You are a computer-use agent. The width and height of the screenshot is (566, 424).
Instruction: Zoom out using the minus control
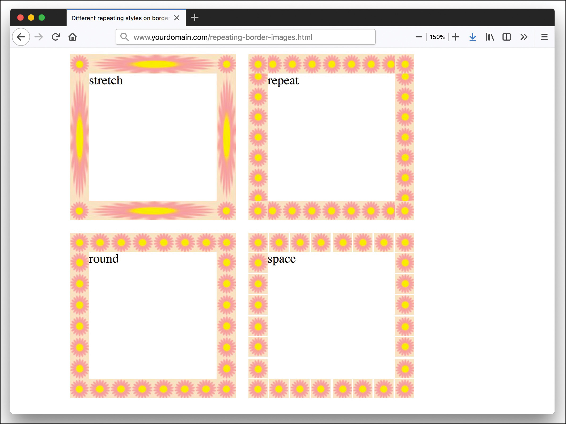click(x=419, y=37)
